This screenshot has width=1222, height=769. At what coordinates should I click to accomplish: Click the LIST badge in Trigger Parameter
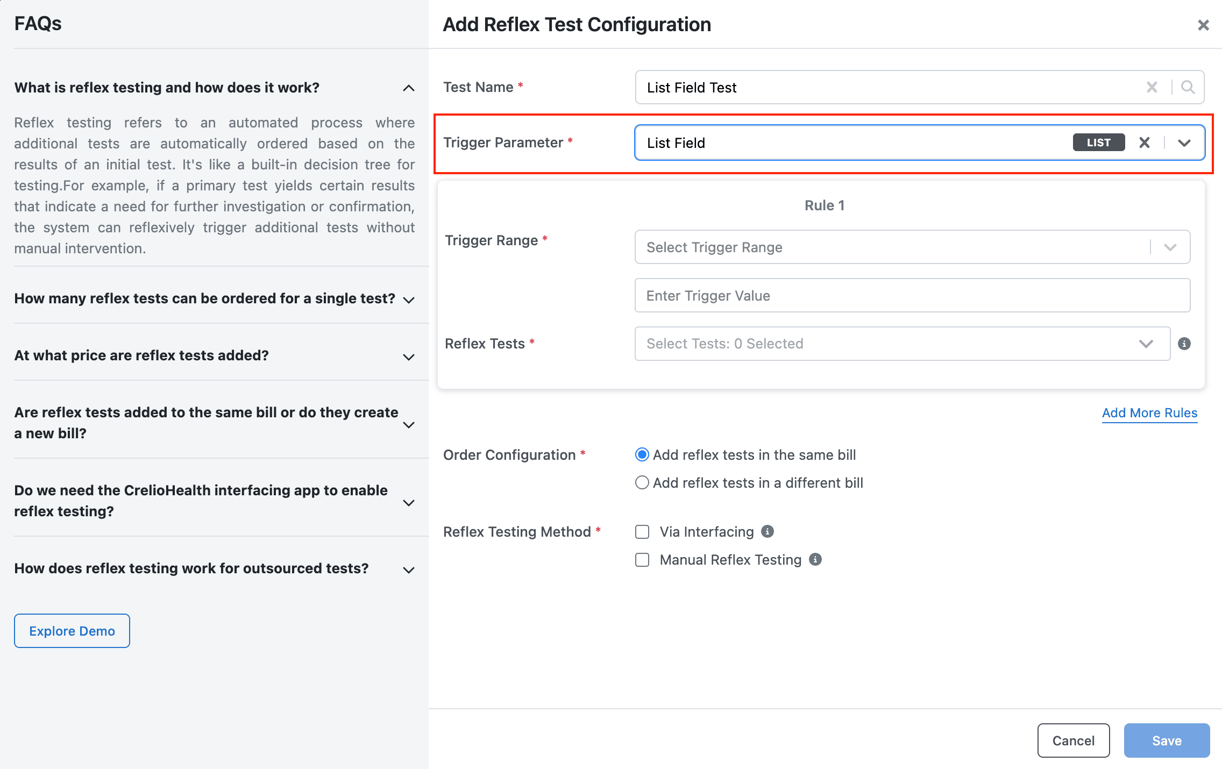1098,143
